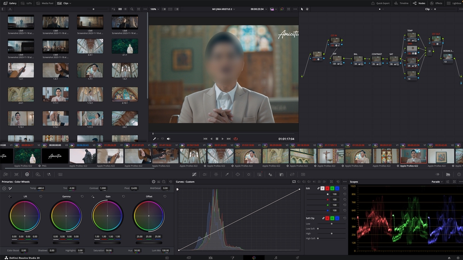Select the highlighted clip 16 in timeline
Viewport: 463px width, 260px height.
413,156
